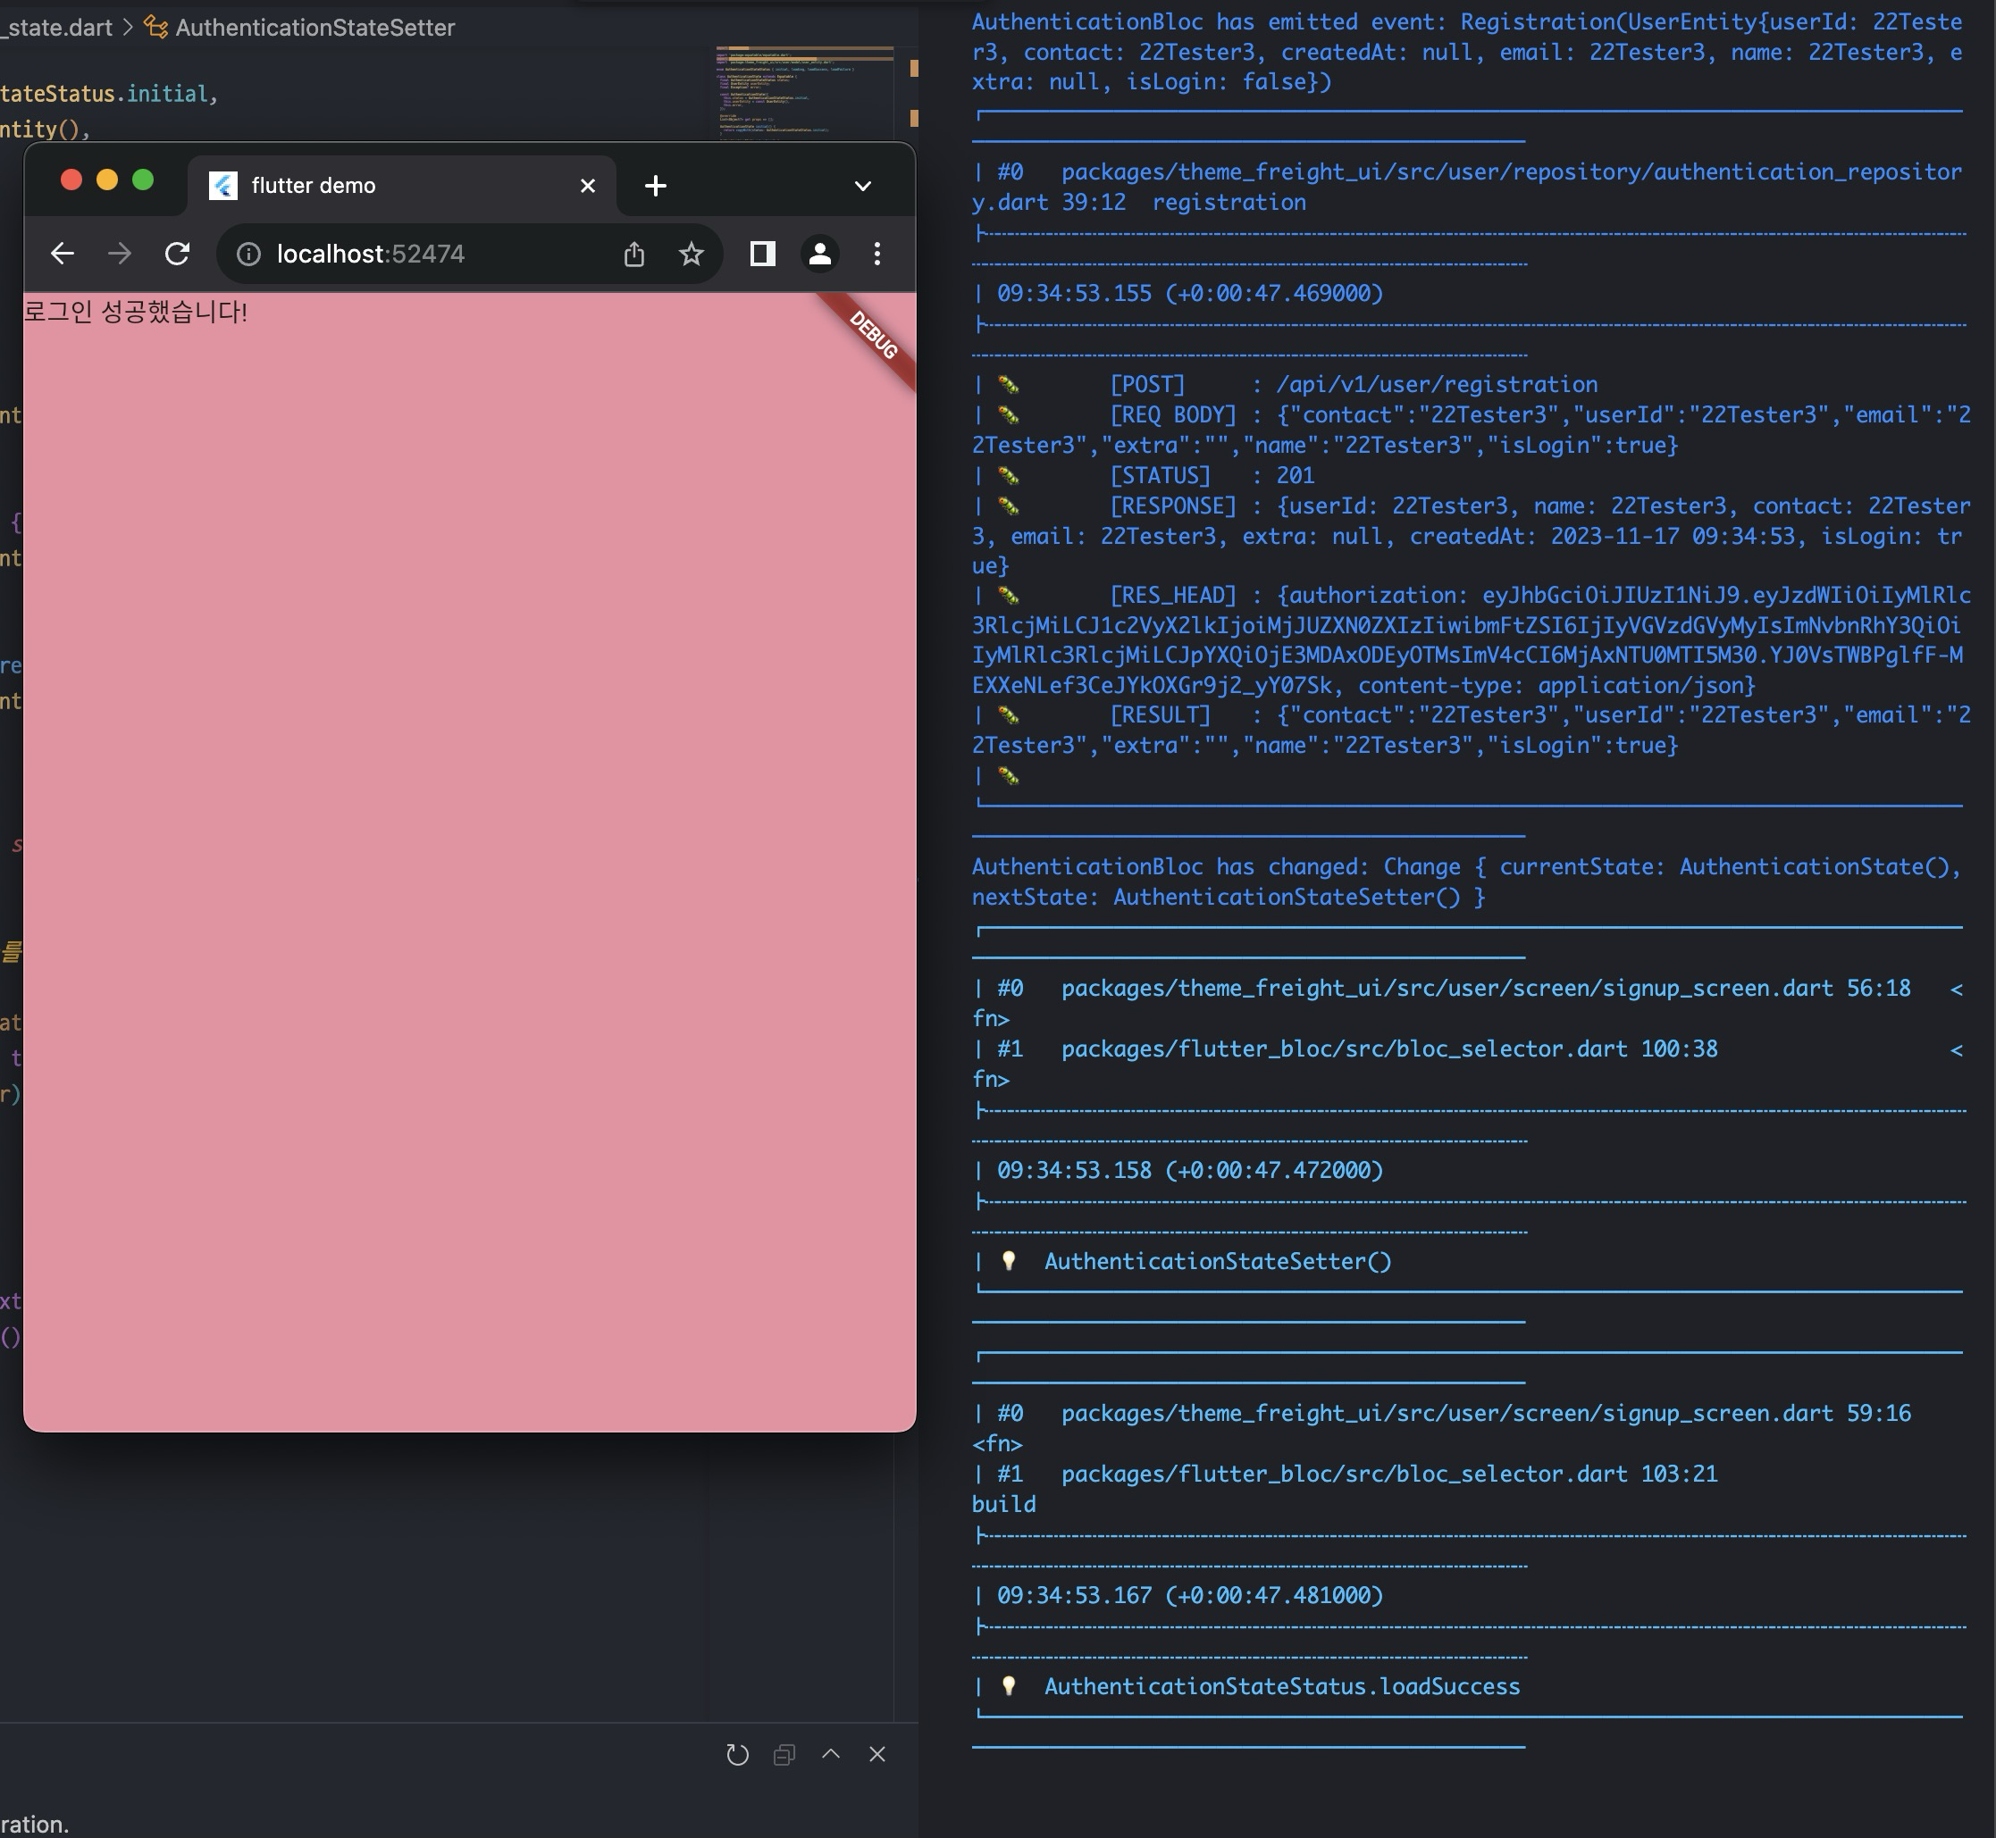Viewport: 1996px width, 1838px height.
Task: Open Chrome three-dot menu
Action: click(876, 255)
